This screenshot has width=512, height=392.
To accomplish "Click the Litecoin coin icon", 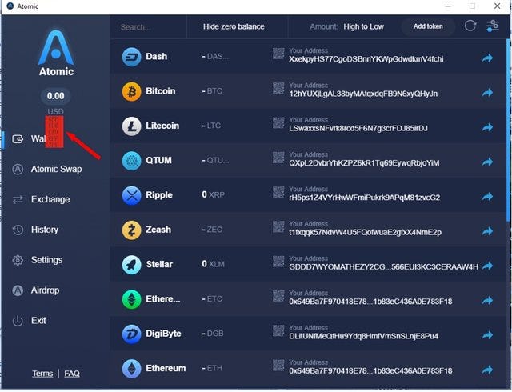I will click(131, 126).
